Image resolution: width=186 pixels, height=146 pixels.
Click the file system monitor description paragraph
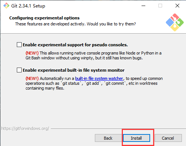click(x=94, y=83)
